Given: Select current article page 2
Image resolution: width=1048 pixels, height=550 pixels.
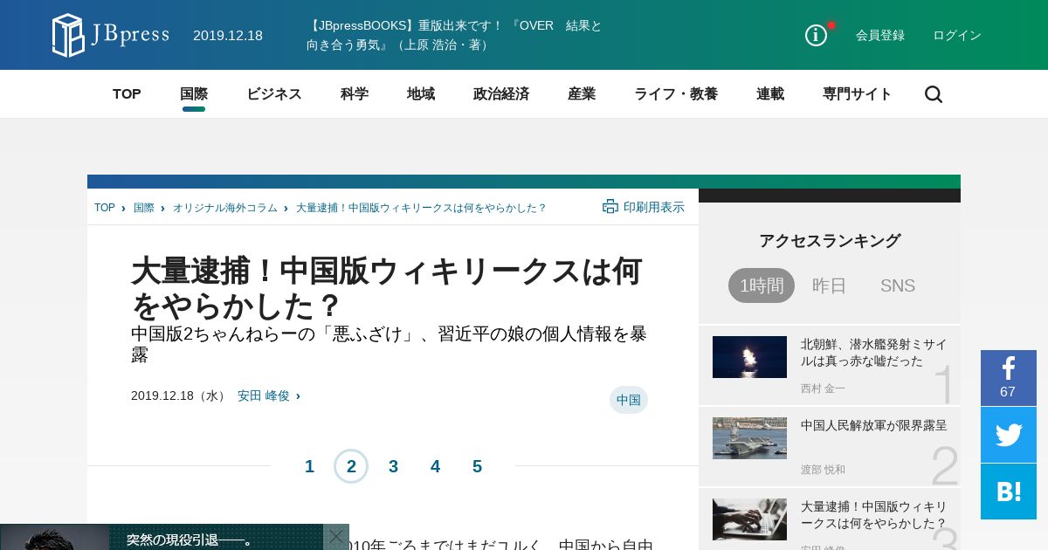Looking at the screenshot, I should click(351, 466).
